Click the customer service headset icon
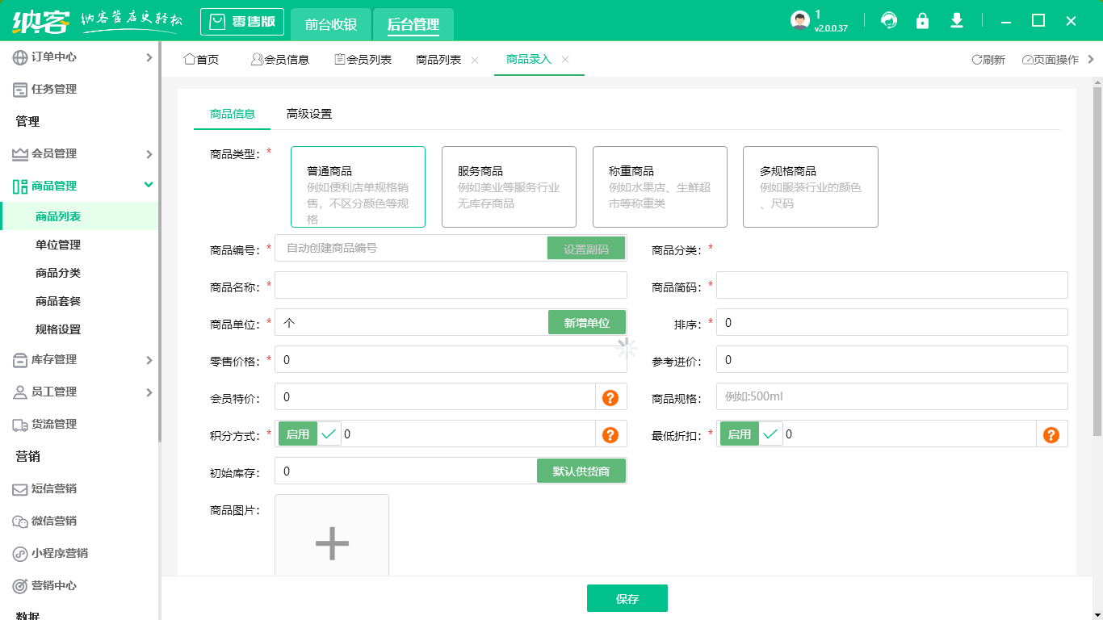The width and height of the screenshot is (1103, 620). pyautogui.click(x=888, y=21)
